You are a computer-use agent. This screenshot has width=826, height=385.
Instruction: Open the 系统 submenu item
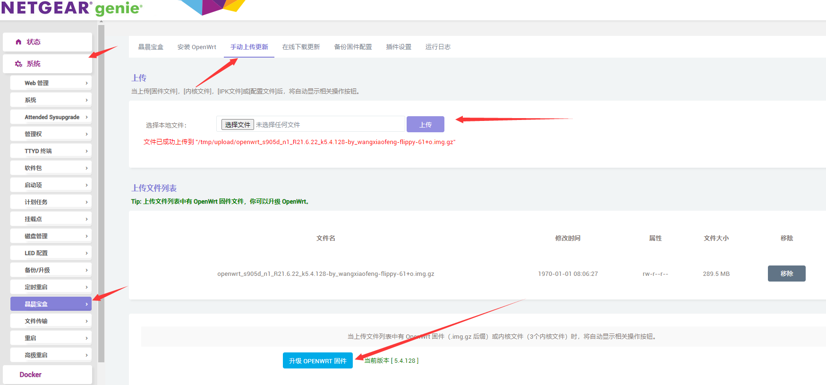[51, 100]
